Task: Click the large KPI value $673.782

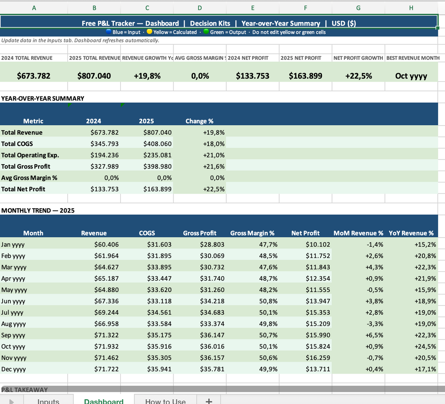Action: (34, 76)
